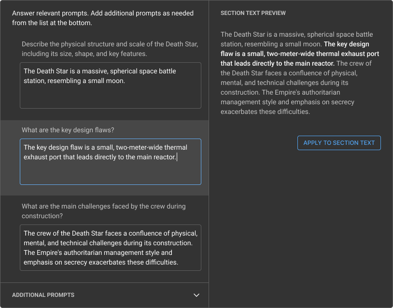Focus the crew construction challenges answer box

111,247
